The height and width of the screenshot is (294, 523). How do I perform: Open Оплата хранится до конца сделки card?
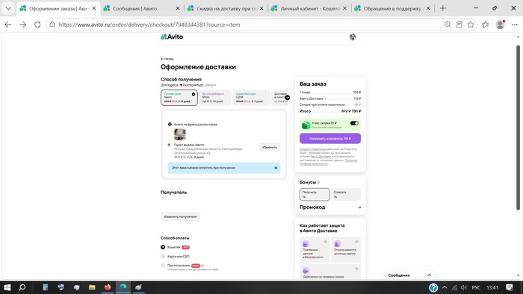[x=346, y=250]
